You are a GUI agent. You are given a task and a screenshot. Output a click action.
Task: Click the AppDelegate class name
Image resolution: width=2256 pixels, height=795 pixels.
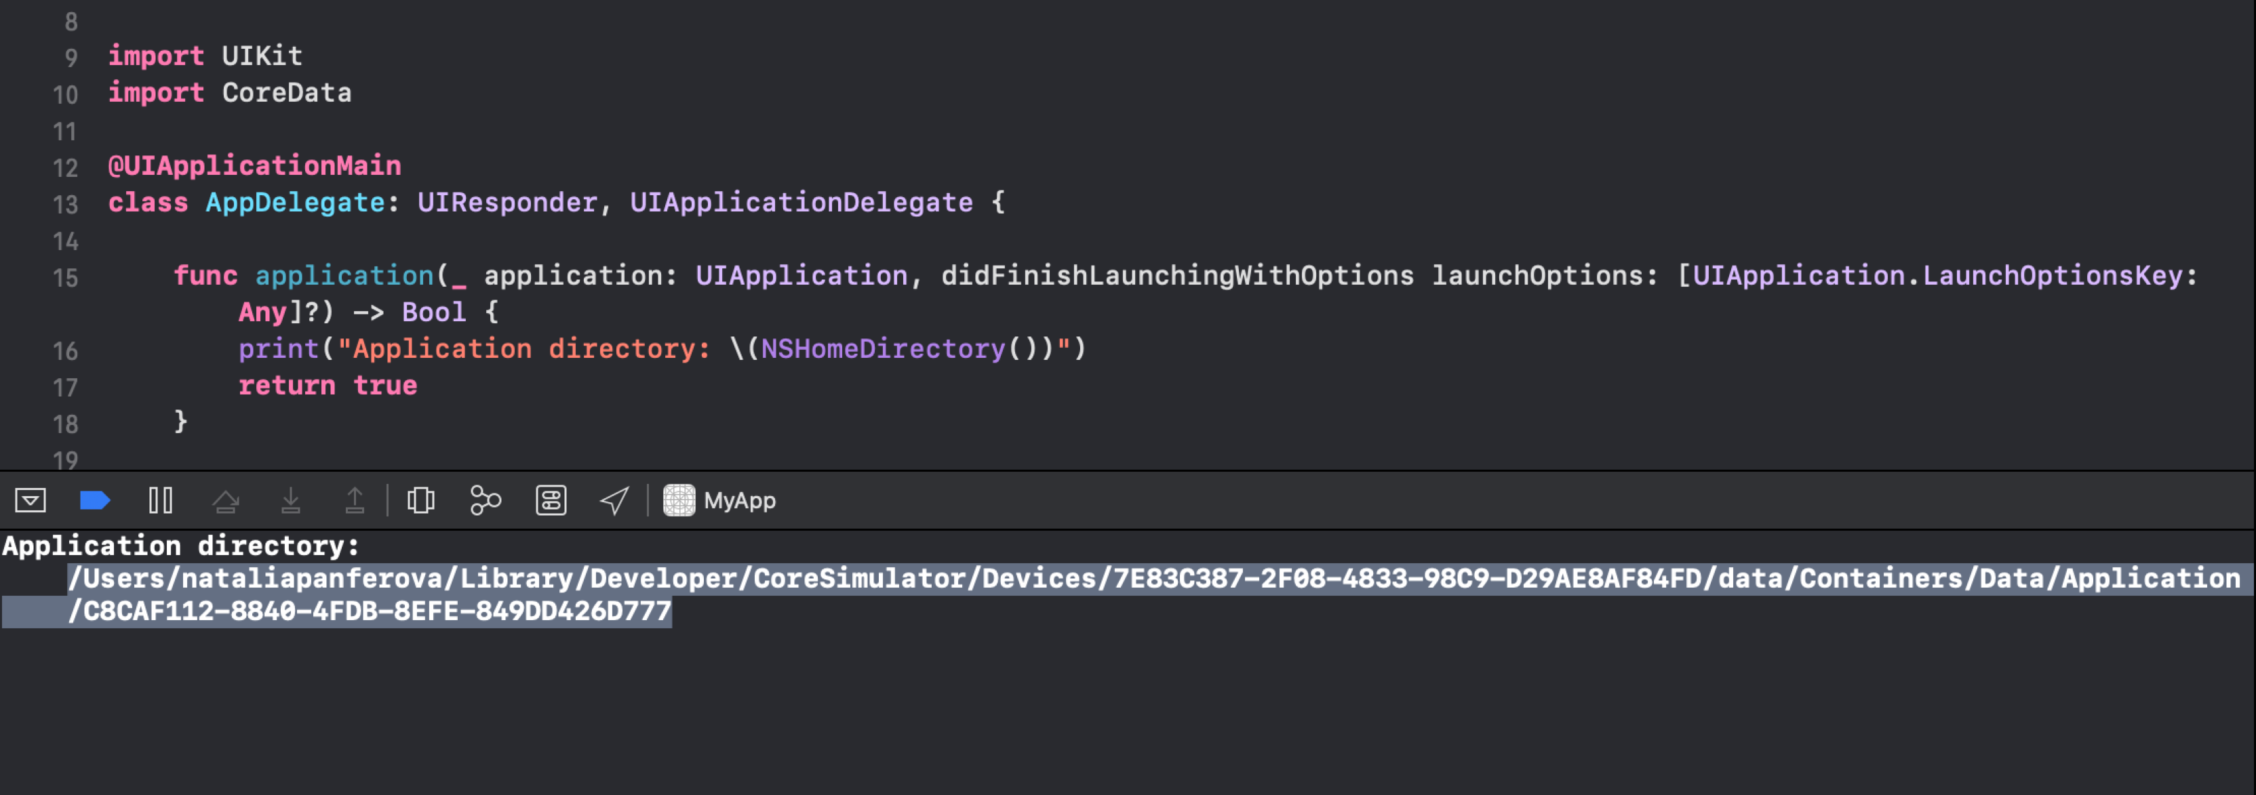pos(294,202)
